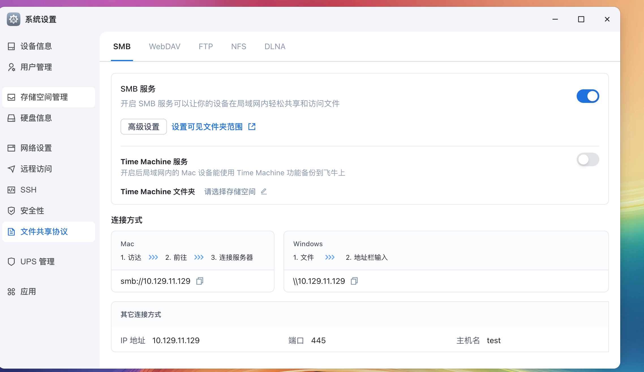644x372 pixels.
Task: Minimize the 系统设置 window
Action: coord(555,19)
